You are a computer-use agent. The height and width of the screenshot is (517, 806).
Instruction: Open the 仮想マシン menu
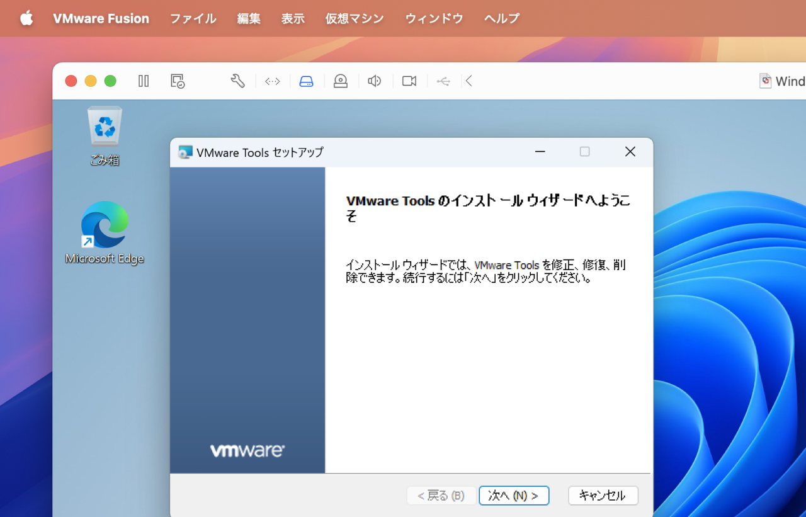point(355,18)
